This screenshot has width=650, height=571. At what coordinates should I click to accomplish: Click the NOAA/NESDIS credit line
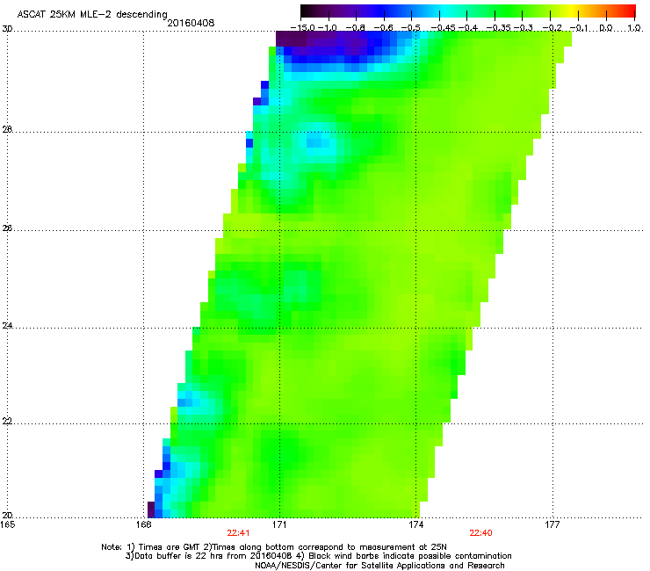pos(379,566)
